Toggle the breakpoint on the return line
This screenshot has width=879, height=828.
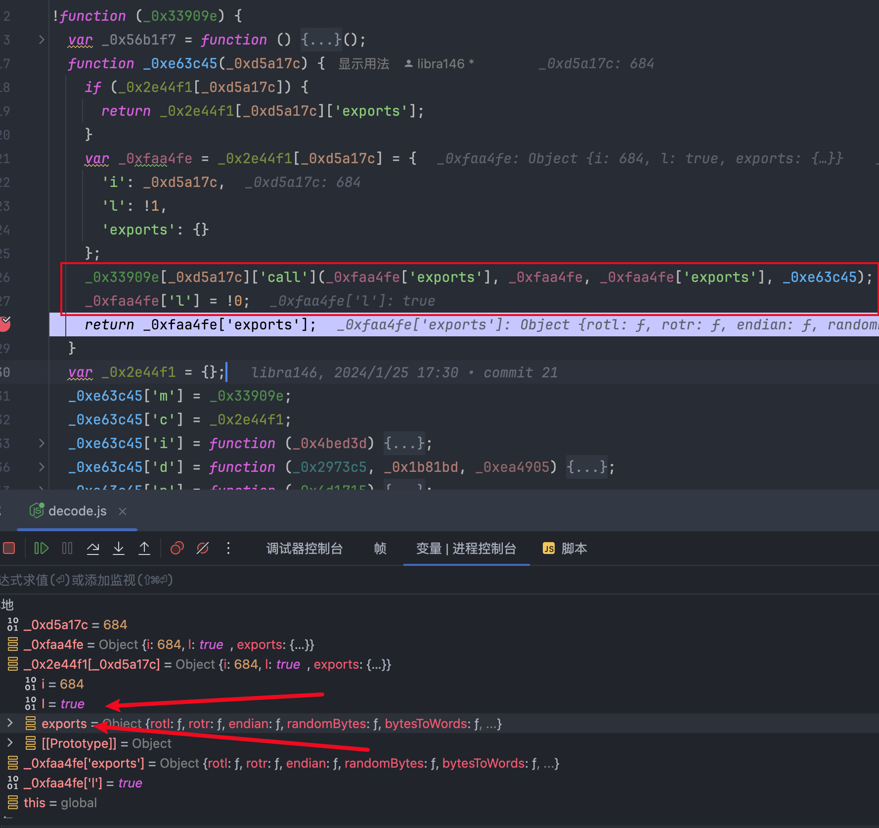pos(5,324)
